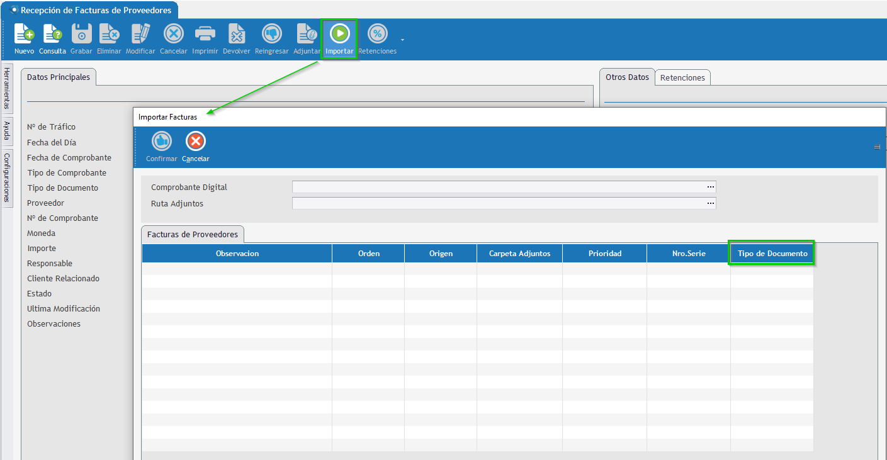Image resolution: width=887 pixels, height=460 pixels.
Task: Click the Orden column header
Action: pyautogui.click(x=369, y=254)
